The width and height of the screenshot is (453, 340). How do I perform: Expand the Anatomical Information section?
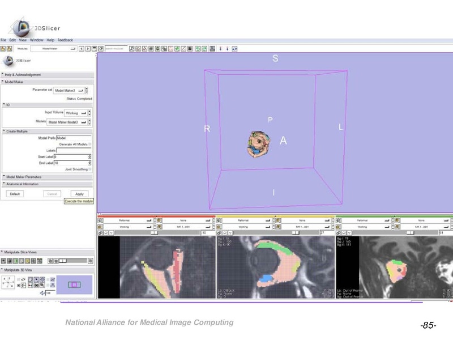(x=48, y=184)
